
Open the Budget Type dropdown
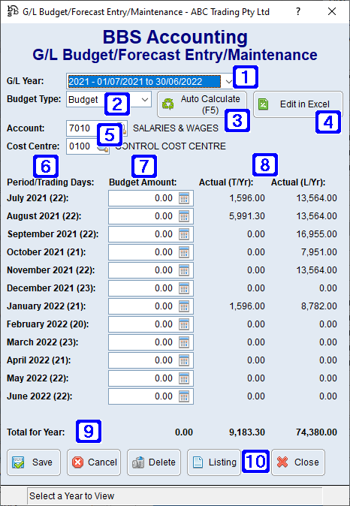click(x=145, y=99)
